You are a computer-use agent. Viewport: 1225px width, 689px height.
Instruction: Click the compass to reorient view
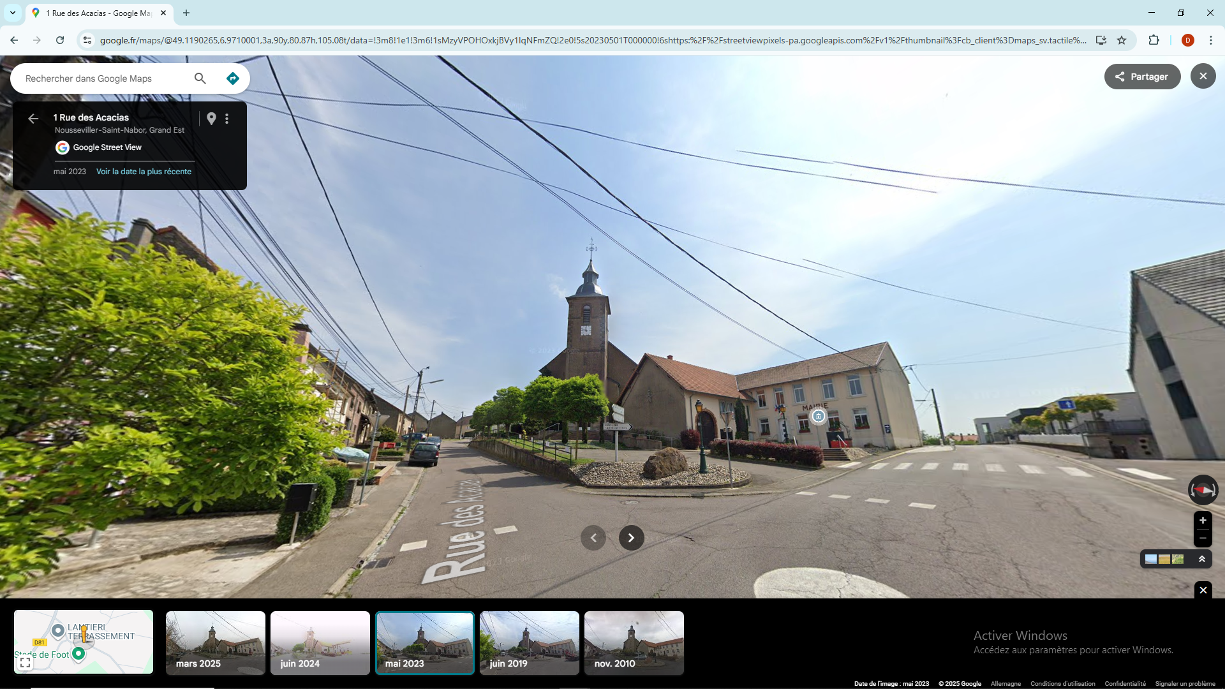1203,490
